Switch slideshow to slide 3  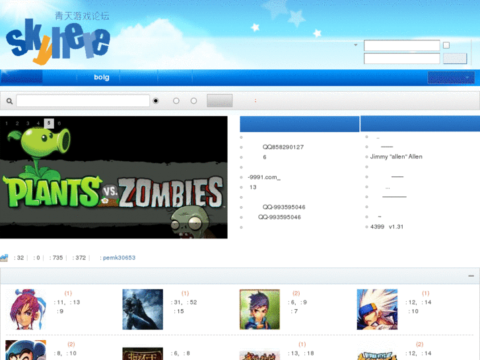point(28,123)
